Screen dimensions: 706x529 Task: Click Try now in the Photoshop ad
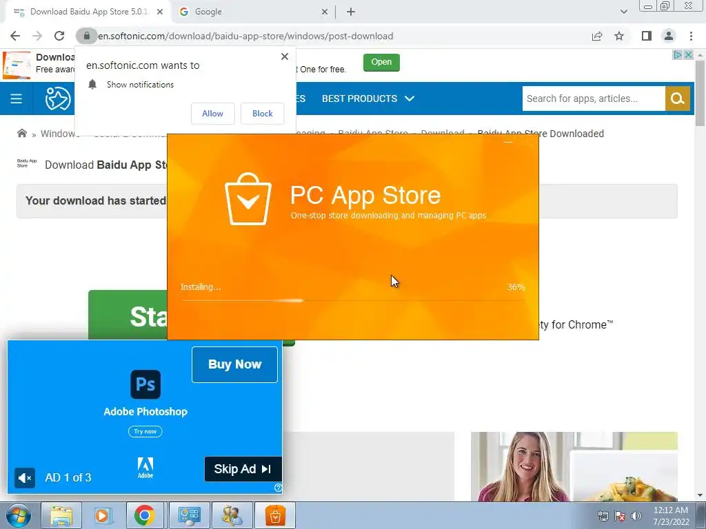pyautogui.click(x=145, y=431)
